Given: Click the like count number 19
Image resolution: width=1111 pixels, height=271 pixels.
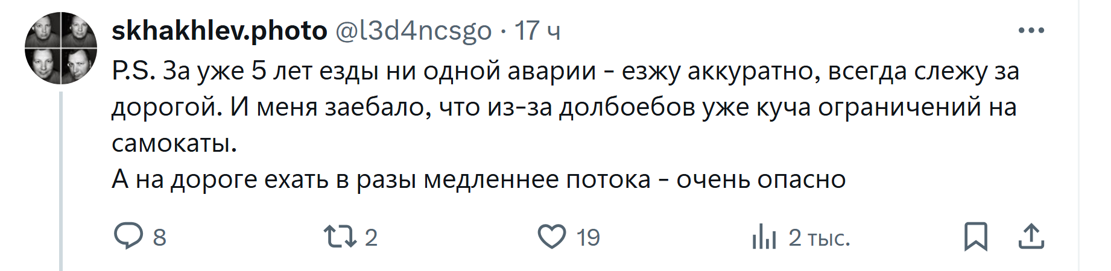Looking at the screenshot, I should (588, 238).
